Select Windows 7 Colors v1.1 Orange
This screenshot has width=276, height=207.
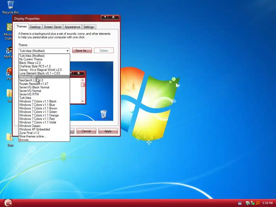[x=44, y=115]
